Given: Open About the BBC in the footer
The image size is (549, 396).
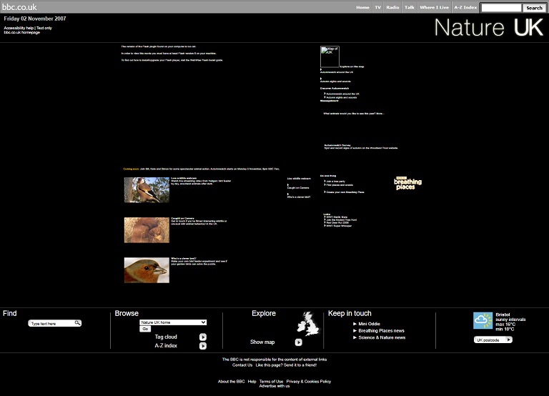Looking at the screenshot, I should 232,382.
